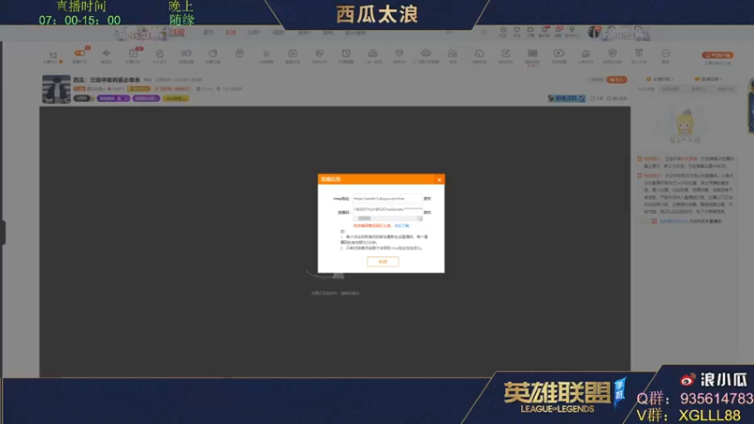
Task: Select the second tab in right ranking panel
Action: click(671, 89)
